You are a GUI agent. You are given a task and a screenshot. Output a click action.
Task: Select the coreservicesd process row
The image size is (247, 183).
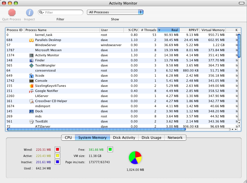(x=121, y=71)
